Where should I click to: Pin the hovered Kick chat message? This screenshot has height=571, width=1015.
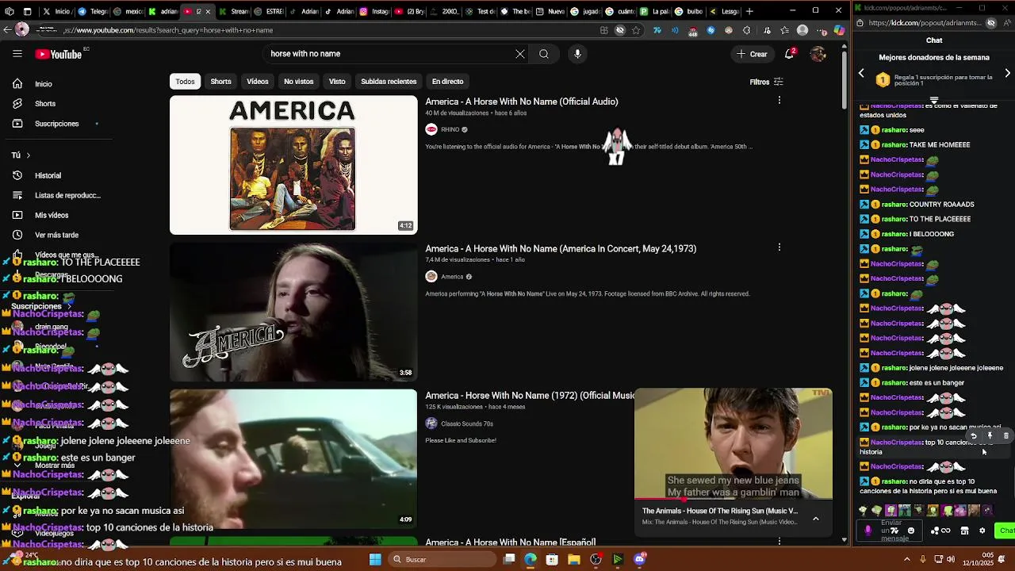(x=990, y=436)
